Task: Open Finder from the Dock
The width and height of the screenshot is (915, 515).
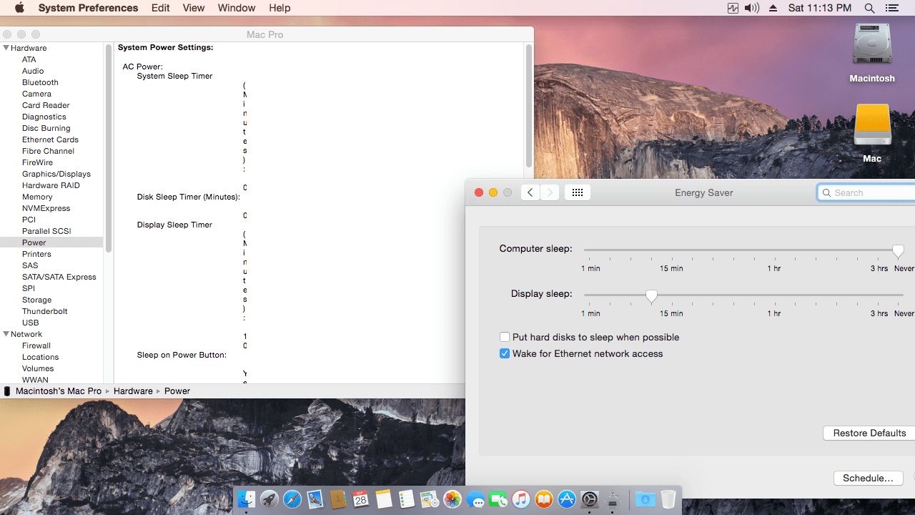Action: click(247, 499)
